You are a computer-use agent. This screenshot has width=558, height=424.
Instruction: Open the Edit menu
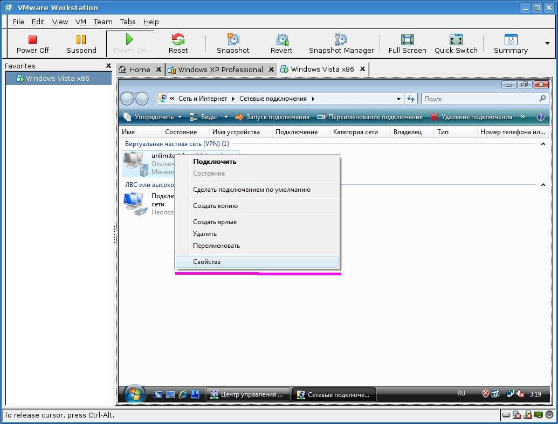coord(38,22)
